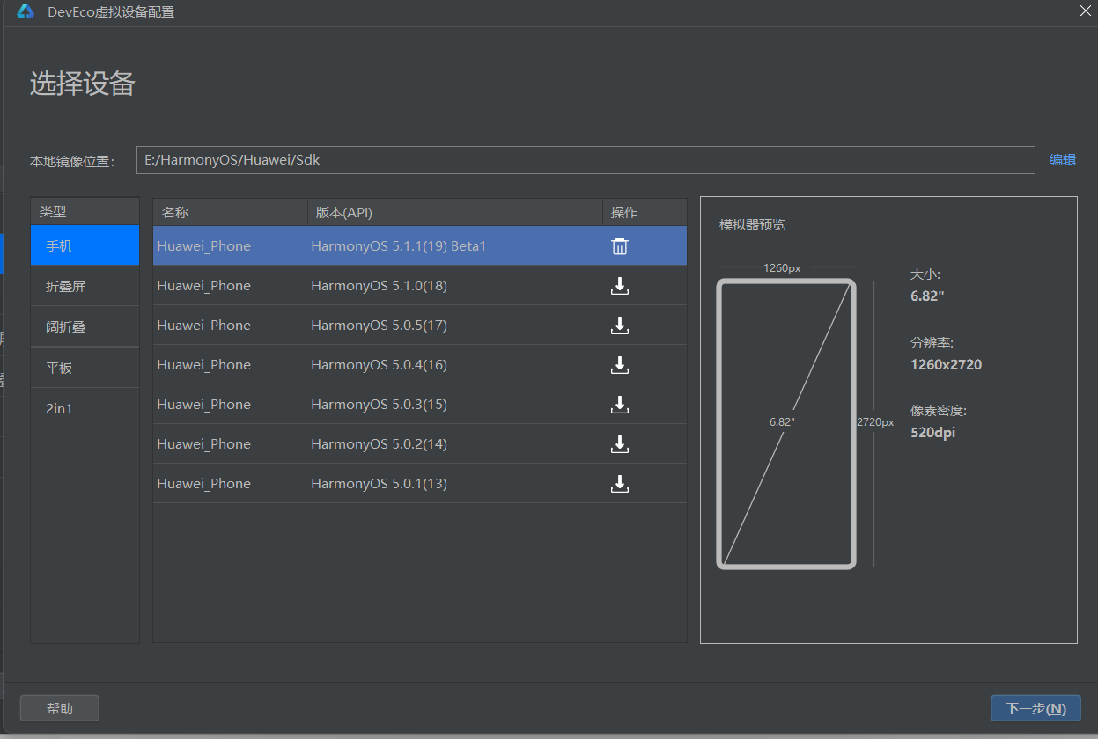Sort by the 名称 column header
Screen dimensions: 1098x739
[230, 212]
